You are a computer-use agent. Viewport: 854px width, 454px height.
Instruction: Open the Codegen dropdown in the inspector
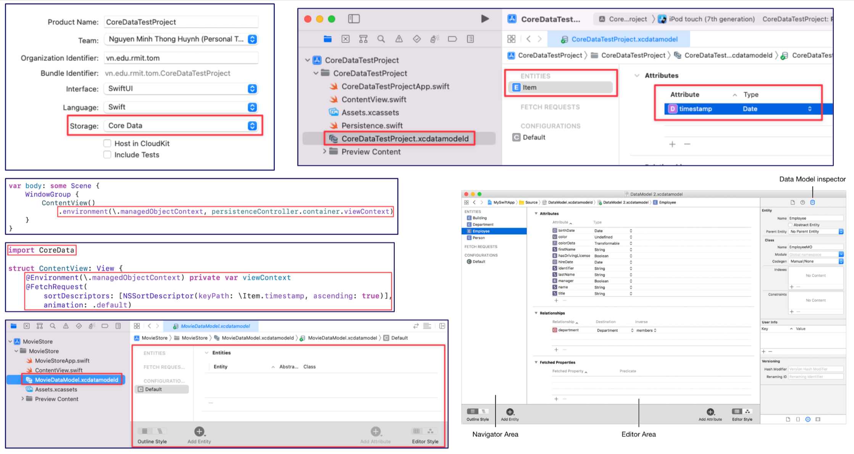coord(816,261)
